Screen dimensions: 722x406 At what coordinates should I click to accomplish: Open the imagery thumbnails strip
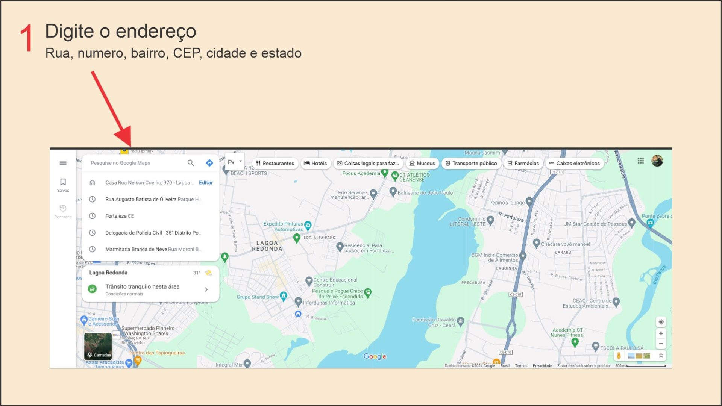coord(639,356)
